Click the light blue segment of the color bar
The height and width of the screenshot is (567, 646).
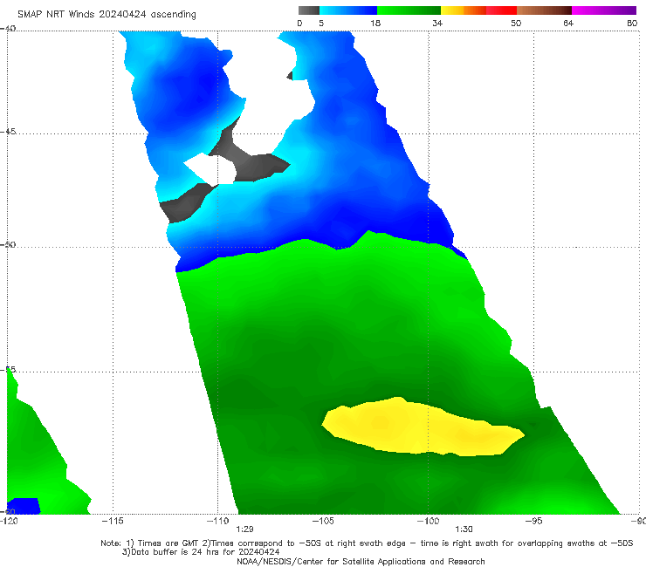click(x=348, y=10)
